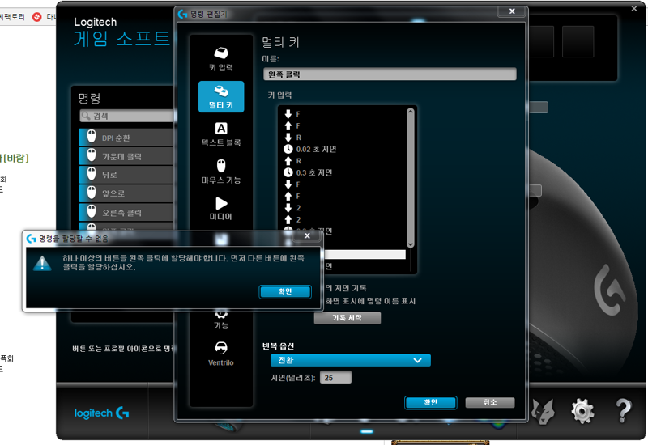The width and height of the screenshot is (648, 445).
Task: Select the 2 key-up arrow row
Action: point(292,219)
